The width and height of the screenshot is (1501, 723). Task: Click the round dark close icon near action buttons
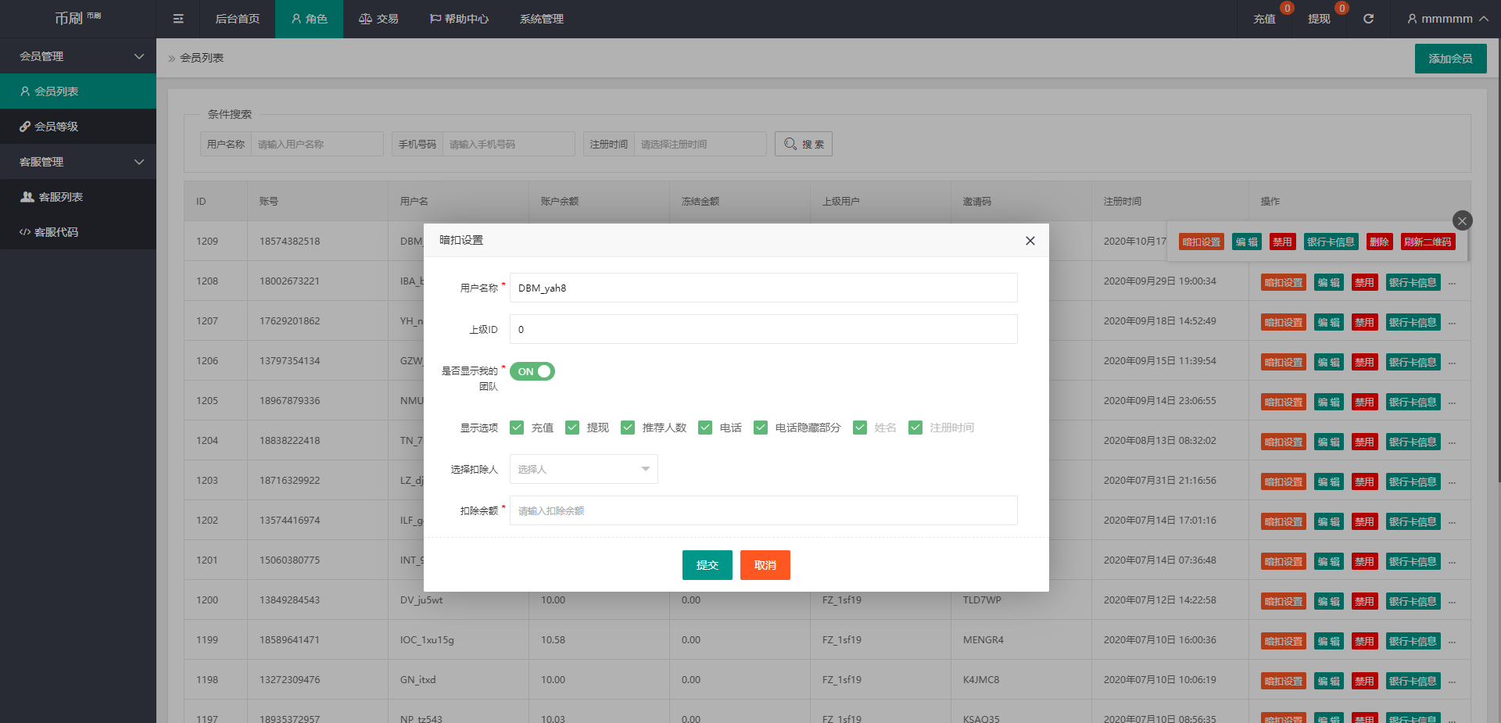pyautogui.click(x=1462, y=220)
